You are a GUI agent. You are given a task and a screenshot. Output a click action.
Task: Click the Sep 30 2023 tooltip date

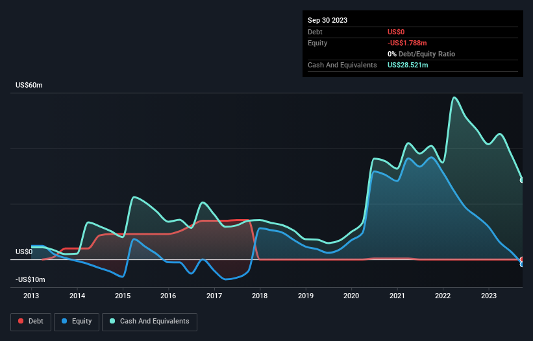[x=327, y=20]
